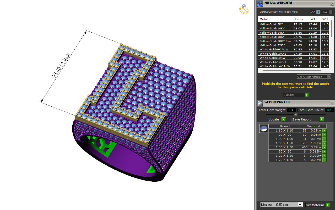Toggle the GV library switch
This screenshot has width=335, height=210.
[315, 12]
